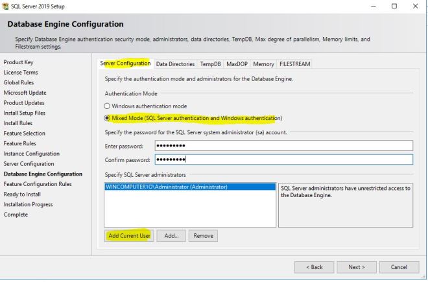Go to the FILESTREAM tab
The height and width of the screenshot is (282, 428).
[x=294, y=64]
